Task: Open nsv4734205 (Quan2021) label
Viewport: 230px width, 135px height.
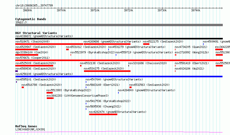Action: click(191, 47)
